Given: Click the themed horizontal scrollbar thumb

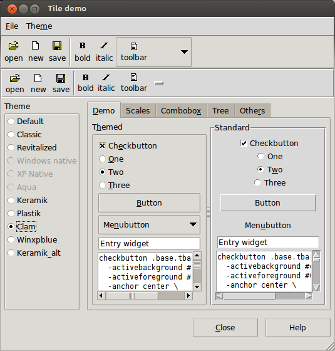Looking at the screenshot, I should pos(132,296).
